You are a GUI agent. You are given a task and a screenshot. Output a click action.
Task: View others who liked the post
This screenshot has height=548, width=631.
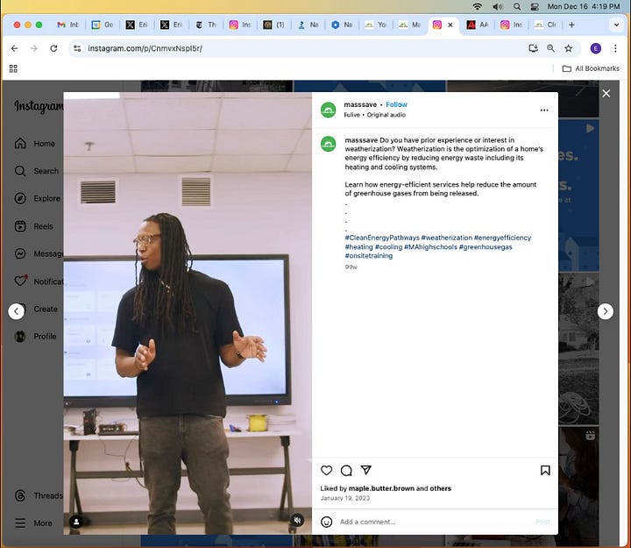tap(440, 488)
